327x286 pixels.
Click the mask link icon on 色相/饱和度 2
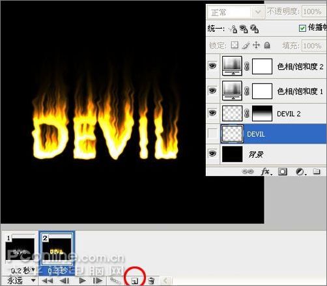[247, 66]
